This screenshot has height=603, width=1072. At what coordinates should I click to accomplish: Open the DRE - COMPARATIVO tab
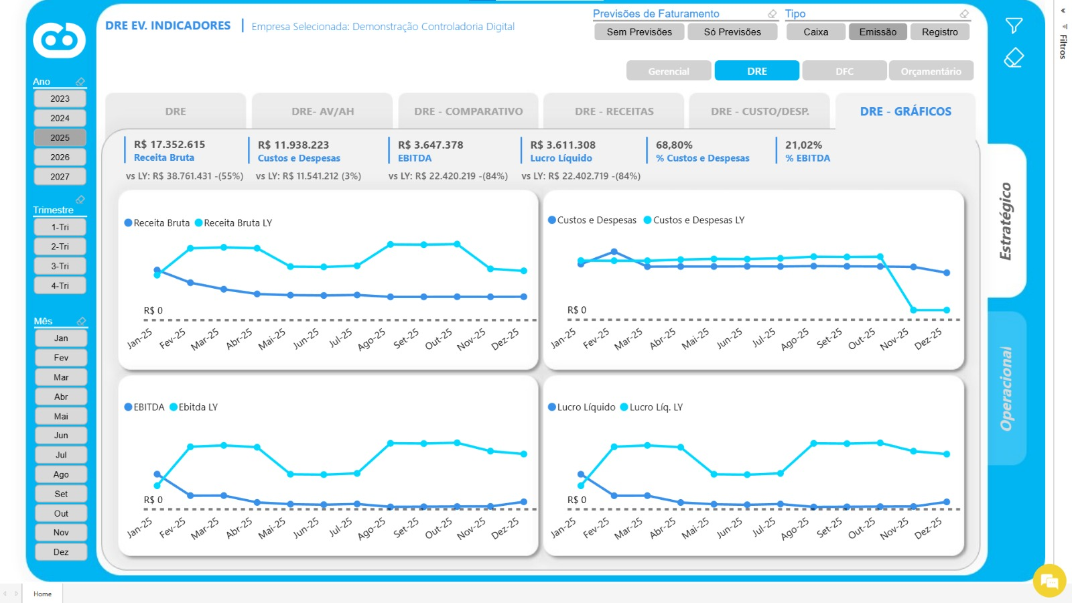pyautogui.click(x=468, y=111)
